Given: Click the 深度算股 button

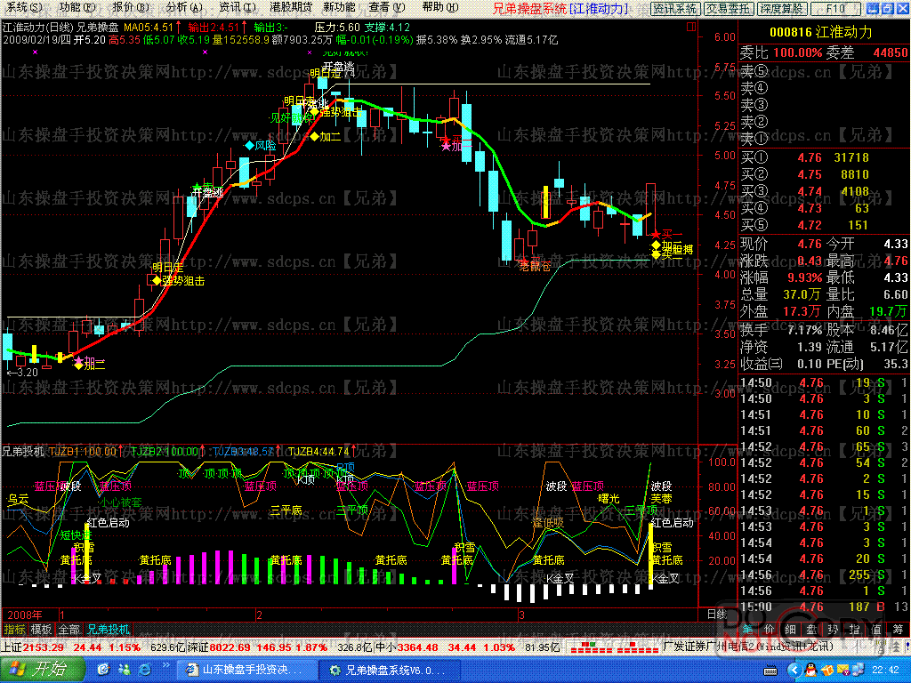Looking at the screenshot, I should (x=782, y=8).
